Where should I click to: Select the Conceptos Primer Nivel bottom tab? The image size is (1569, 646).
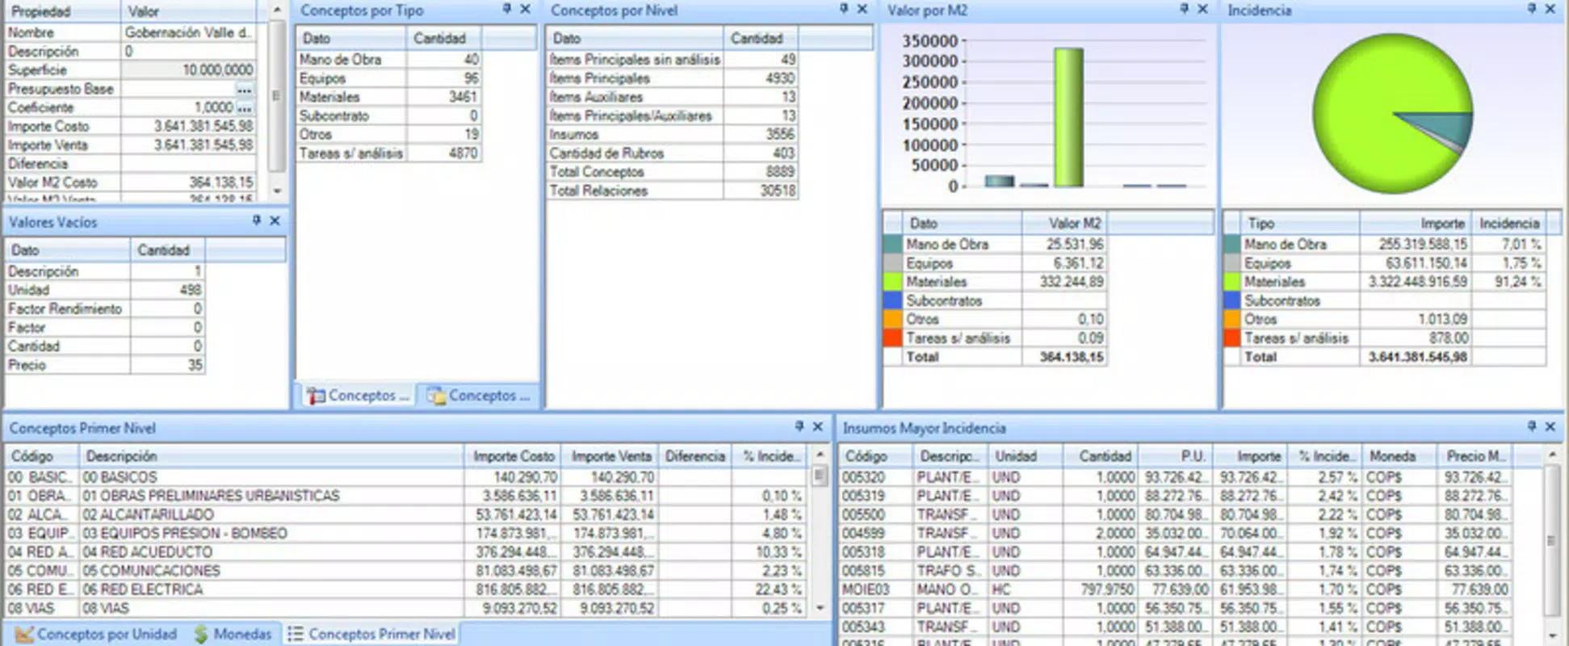(372, 634)
